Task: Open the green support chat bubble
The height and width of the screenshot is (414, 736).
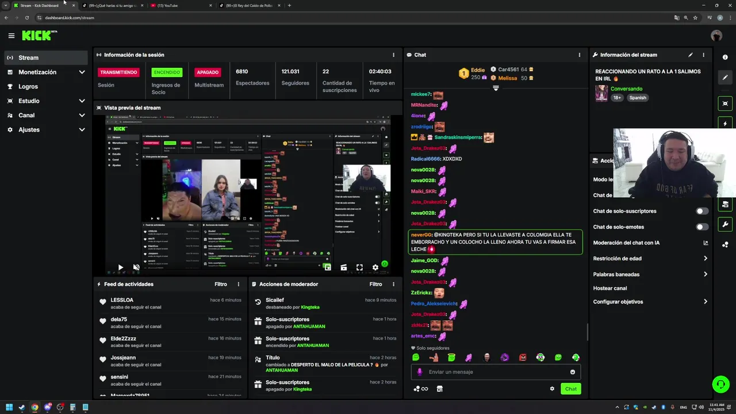Action: click(720, 384)
